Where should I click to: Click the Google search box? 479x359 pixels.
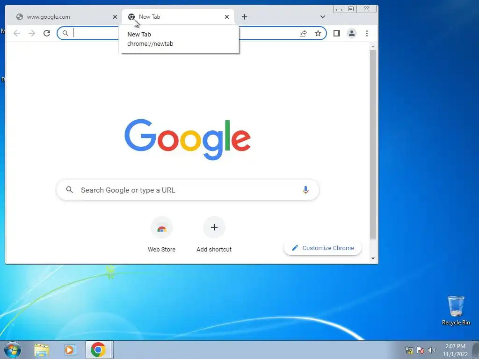188,190
